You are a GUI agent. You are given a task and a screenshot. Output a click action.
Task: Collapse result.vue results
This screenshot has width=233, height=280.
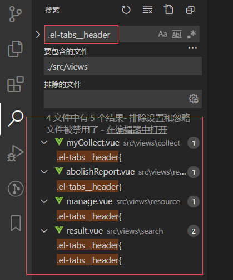coord(44,231)
